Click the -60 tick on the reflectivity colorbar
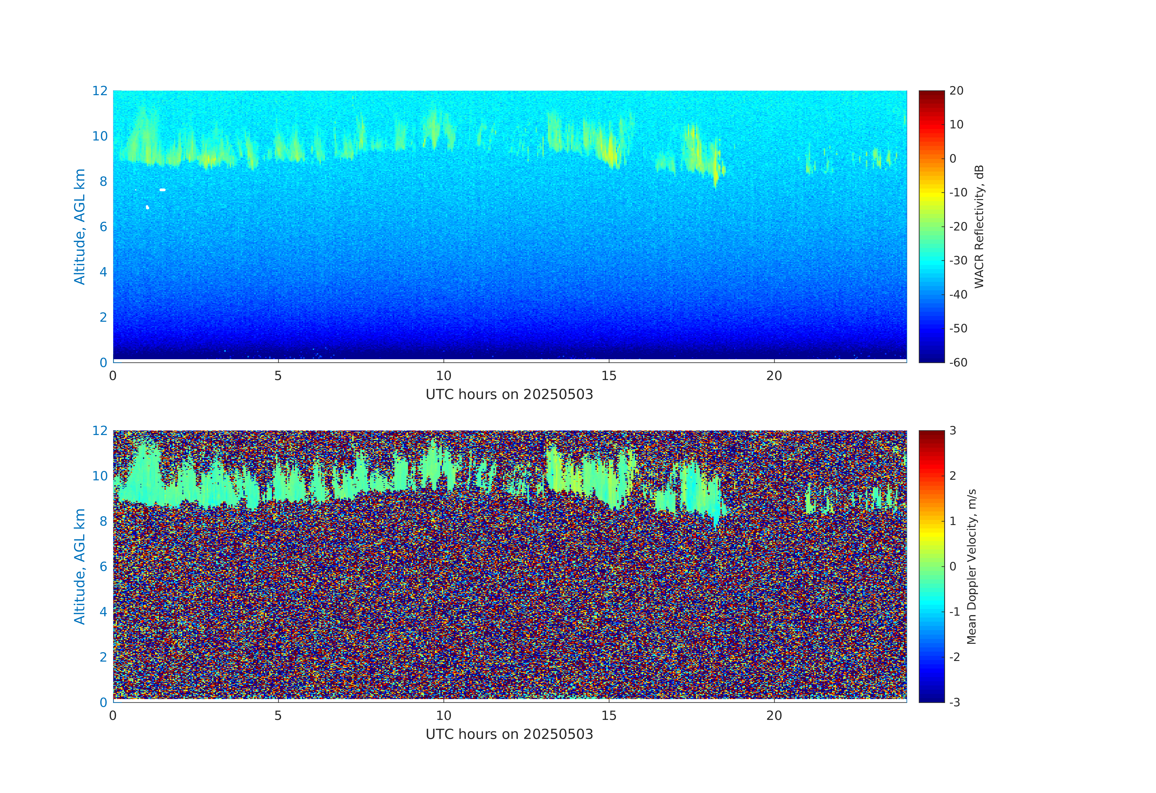 pyautogui.click(x=958, y=363)
